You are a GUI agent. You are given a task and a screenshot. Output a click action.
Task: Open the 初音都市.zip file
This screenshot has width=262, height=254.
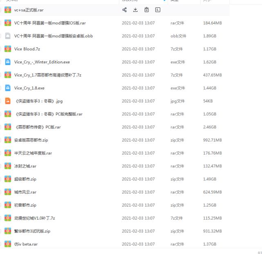pos(25,205)
